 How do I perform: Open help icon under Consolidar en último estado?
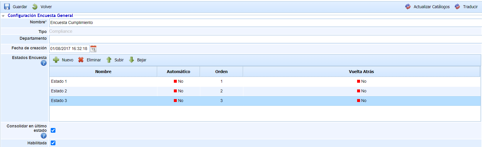coord(44,136)
